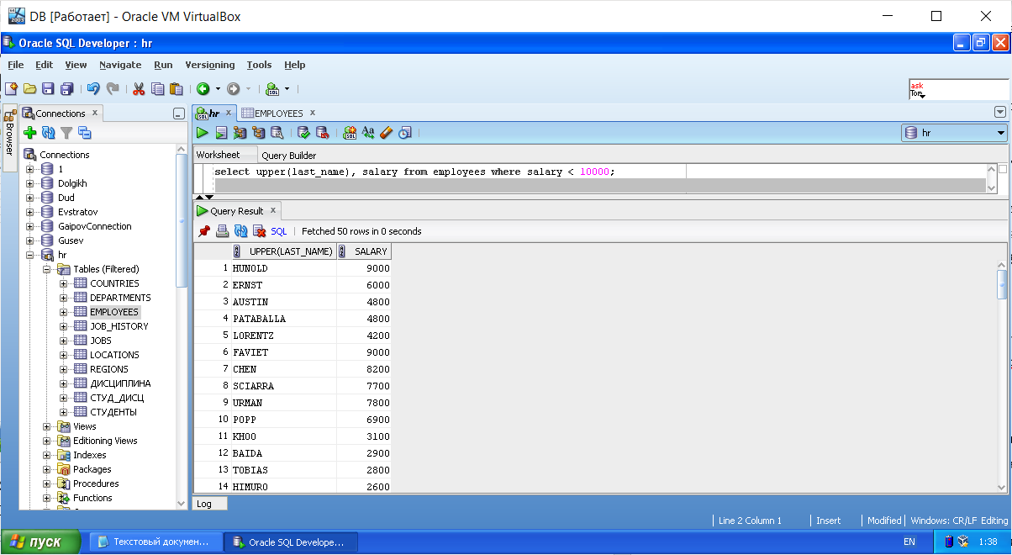
Task: Minimize the Connections panel
Action: pos(178,114)
